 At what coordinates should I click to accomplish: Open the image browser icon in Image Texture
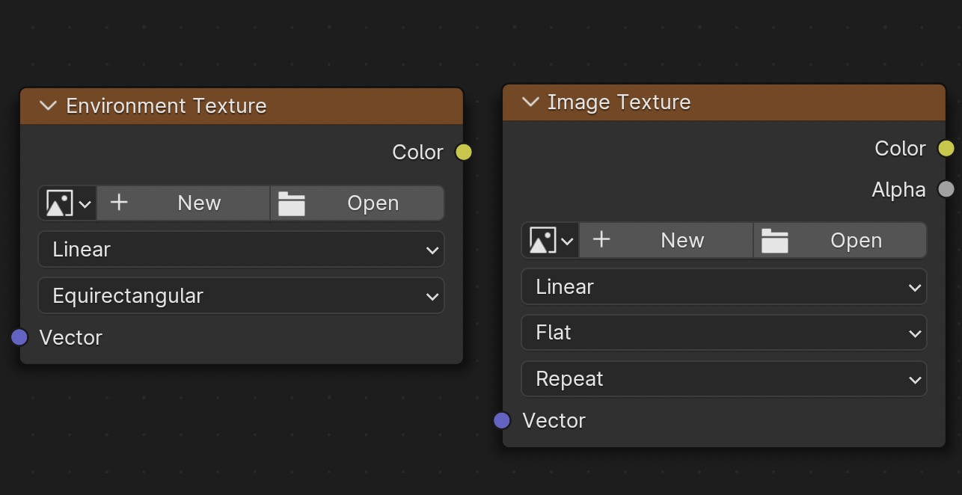pyautogui.click(x=551, y=241)
